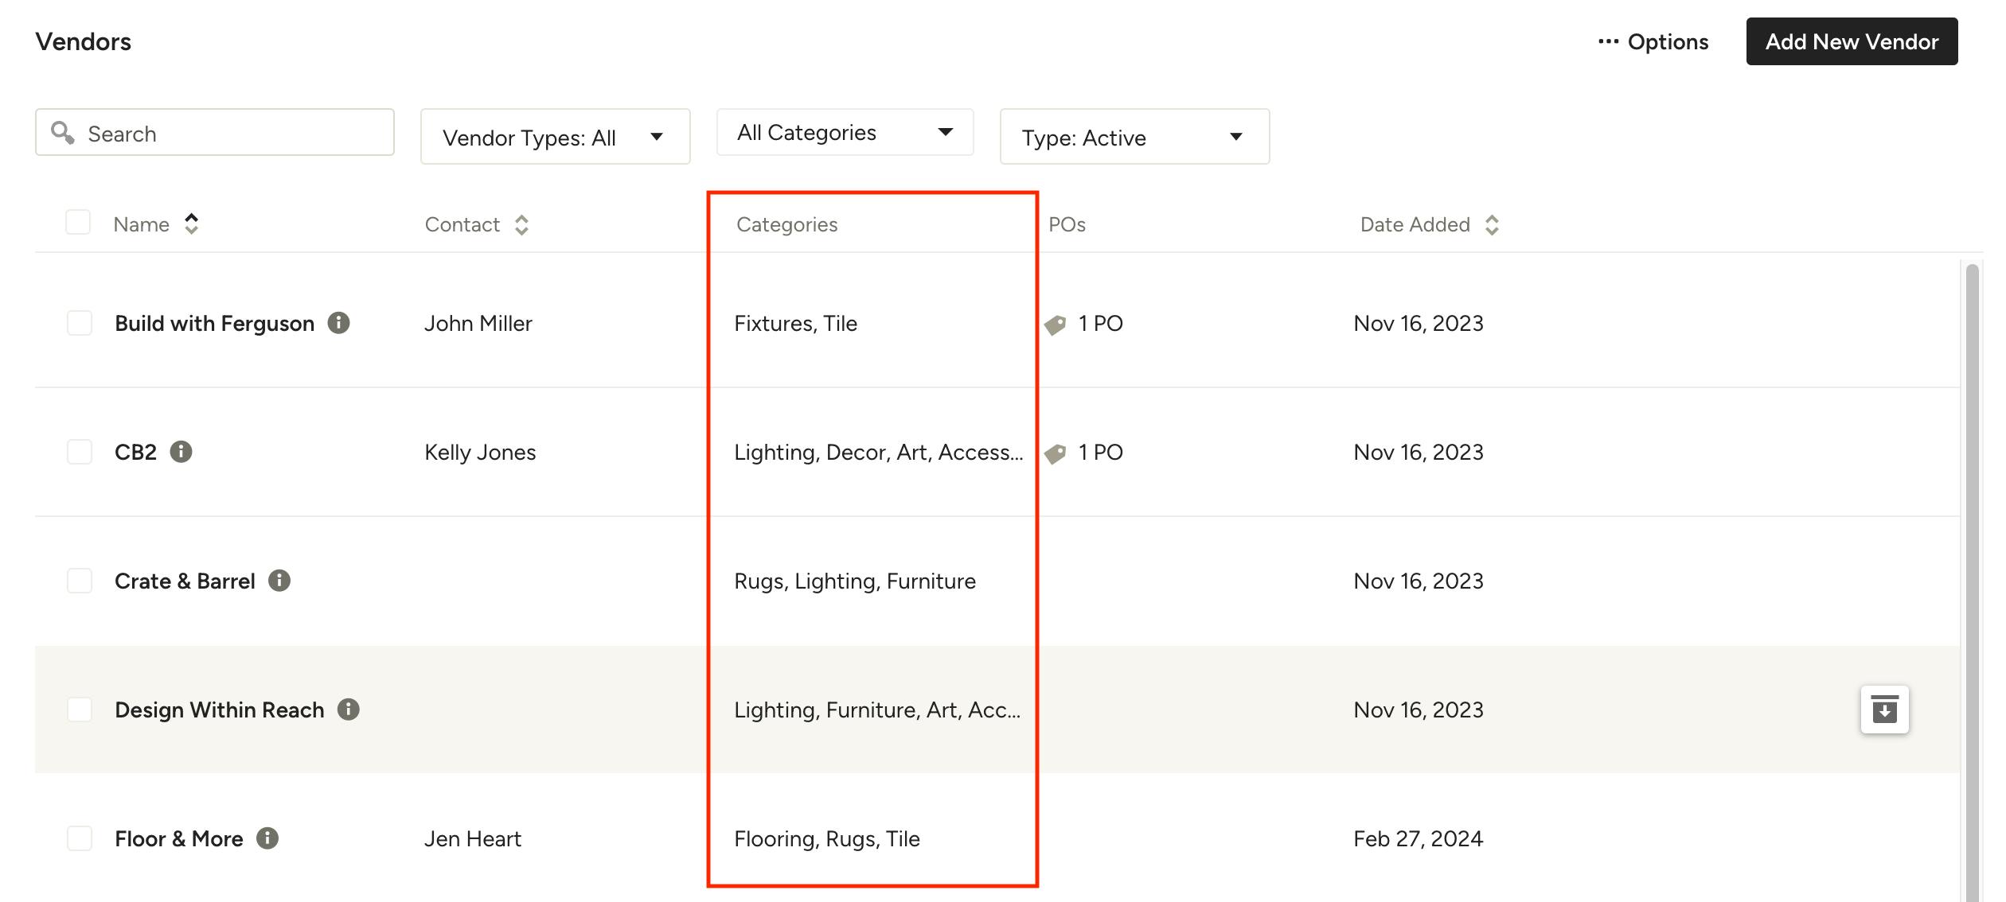This screenshot has height=902, width=2006.
Task: Sort vendors by Date Added
Action: (1492, 224)
